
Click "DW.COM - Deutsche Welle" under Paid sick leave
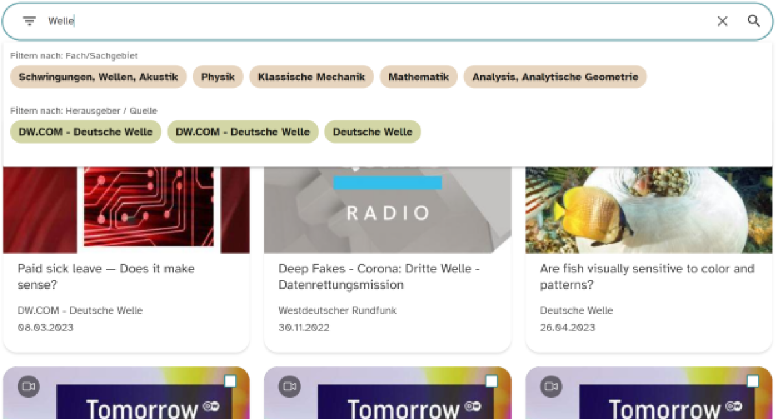tap(80, 311)
